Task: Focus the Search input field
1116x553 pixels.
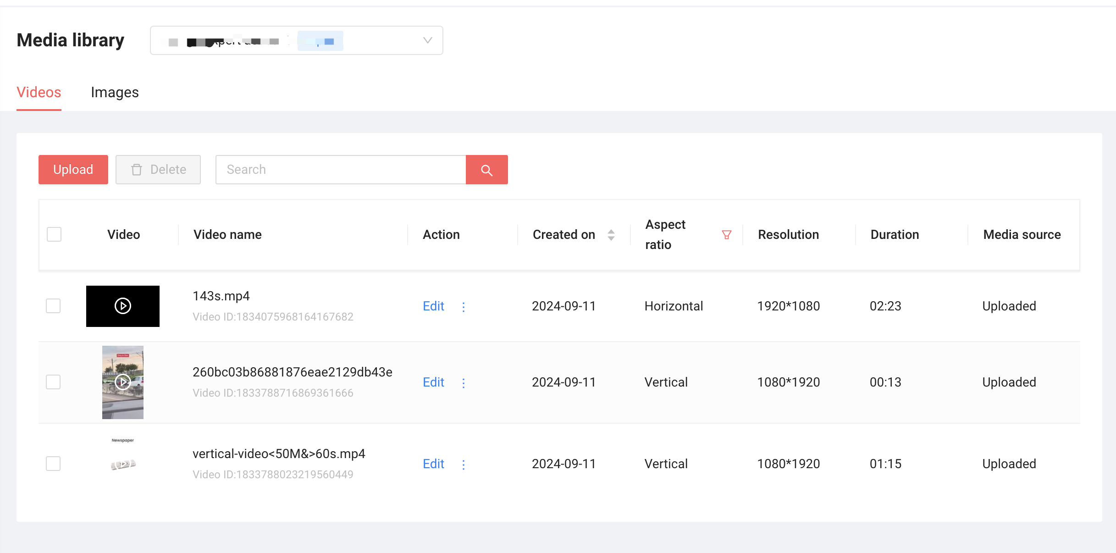Action: 340,170
